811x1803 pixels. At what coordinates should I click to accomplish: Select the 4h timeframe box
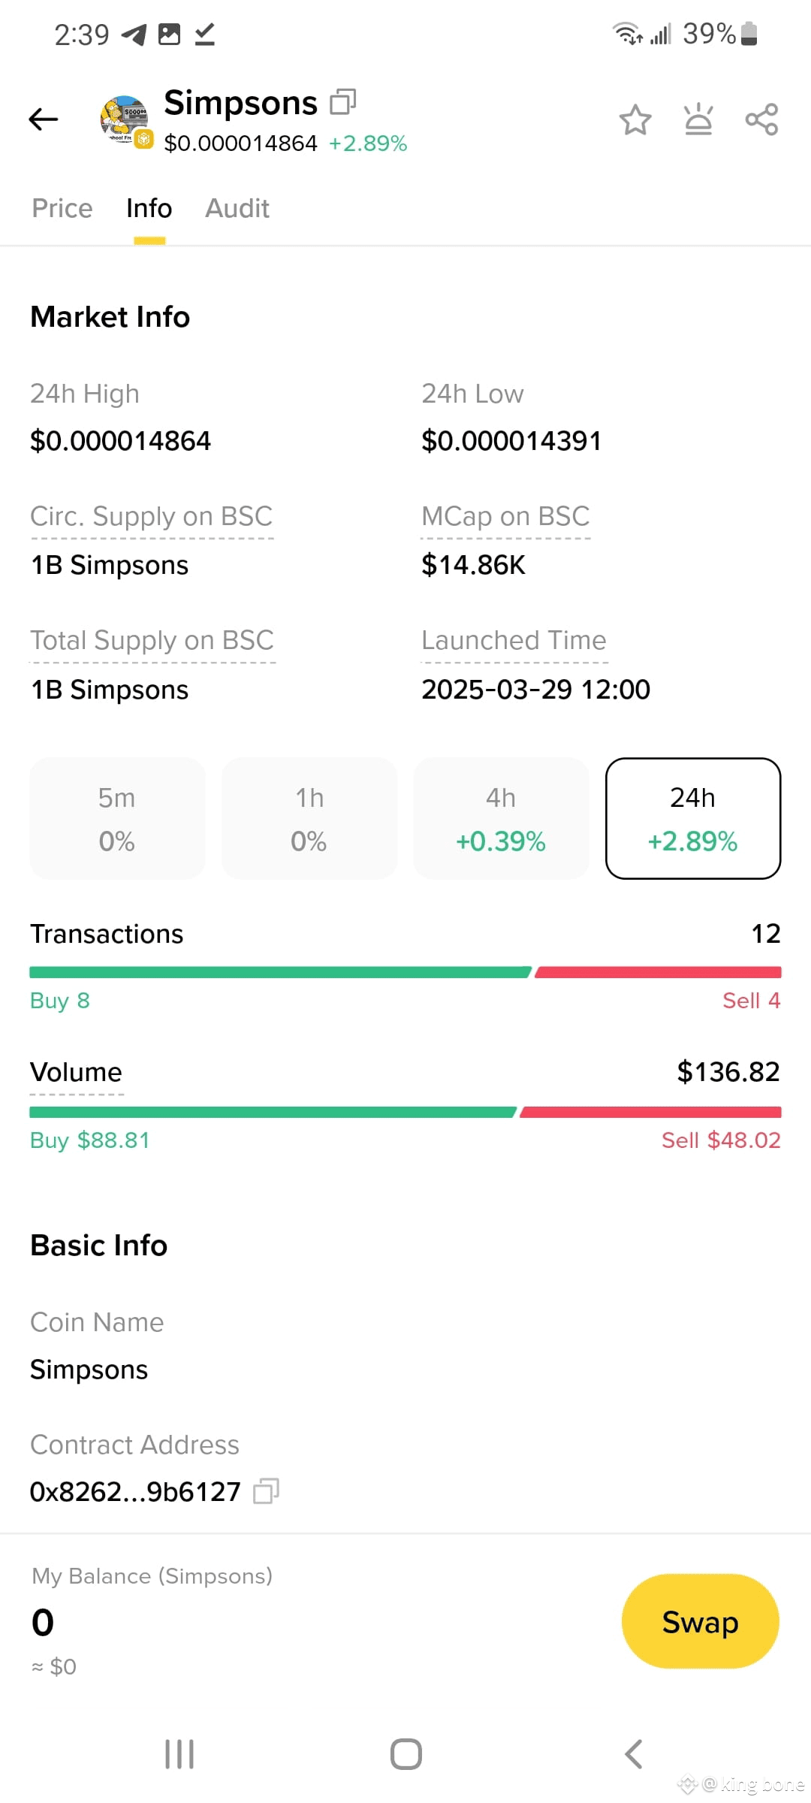click(501, 818)
